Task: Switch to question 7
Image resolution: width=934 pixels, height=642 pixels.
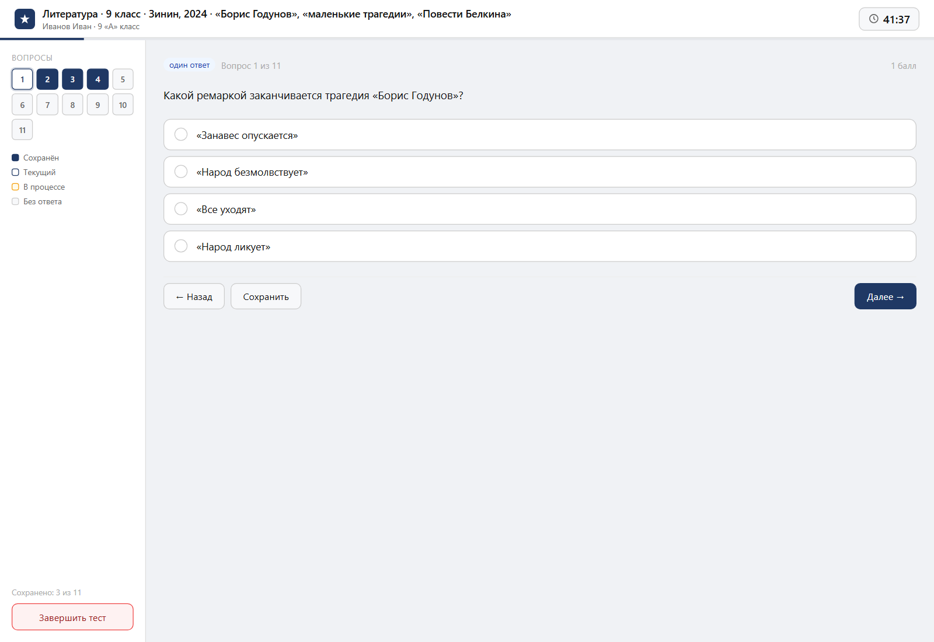Action: coord(47,104)
